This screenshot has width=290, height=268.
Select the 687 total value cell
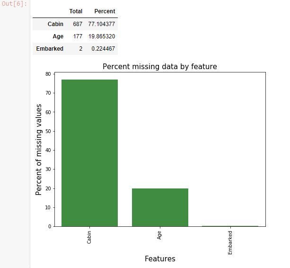tap(78, 24)
